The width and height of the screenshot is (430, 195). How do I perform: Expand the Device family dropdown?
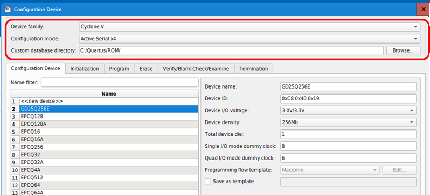(x=249, y=27)
